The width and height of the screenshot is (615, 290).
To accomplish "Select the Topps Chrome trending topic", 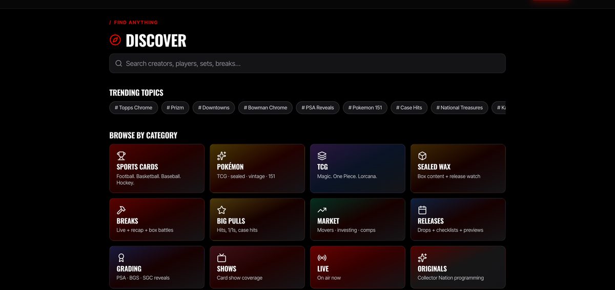I will click(x=134, y=107).
